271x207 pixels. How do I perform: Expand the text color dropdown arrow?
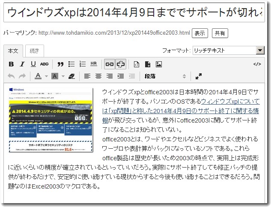(46, 76)
